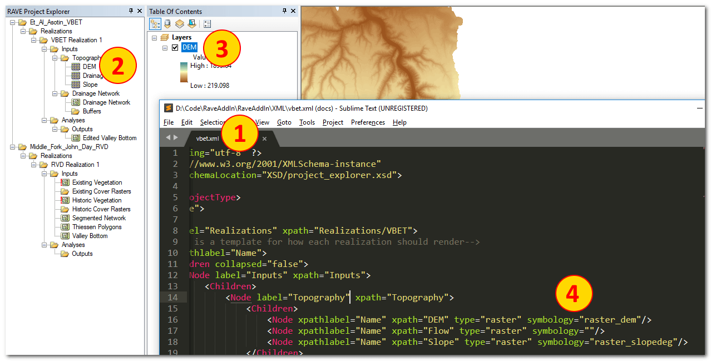The width and height of the screenshot is (711, 361).
Task: Uncheck the DEM layer visibility checkbox
Action: click(175, 48)
